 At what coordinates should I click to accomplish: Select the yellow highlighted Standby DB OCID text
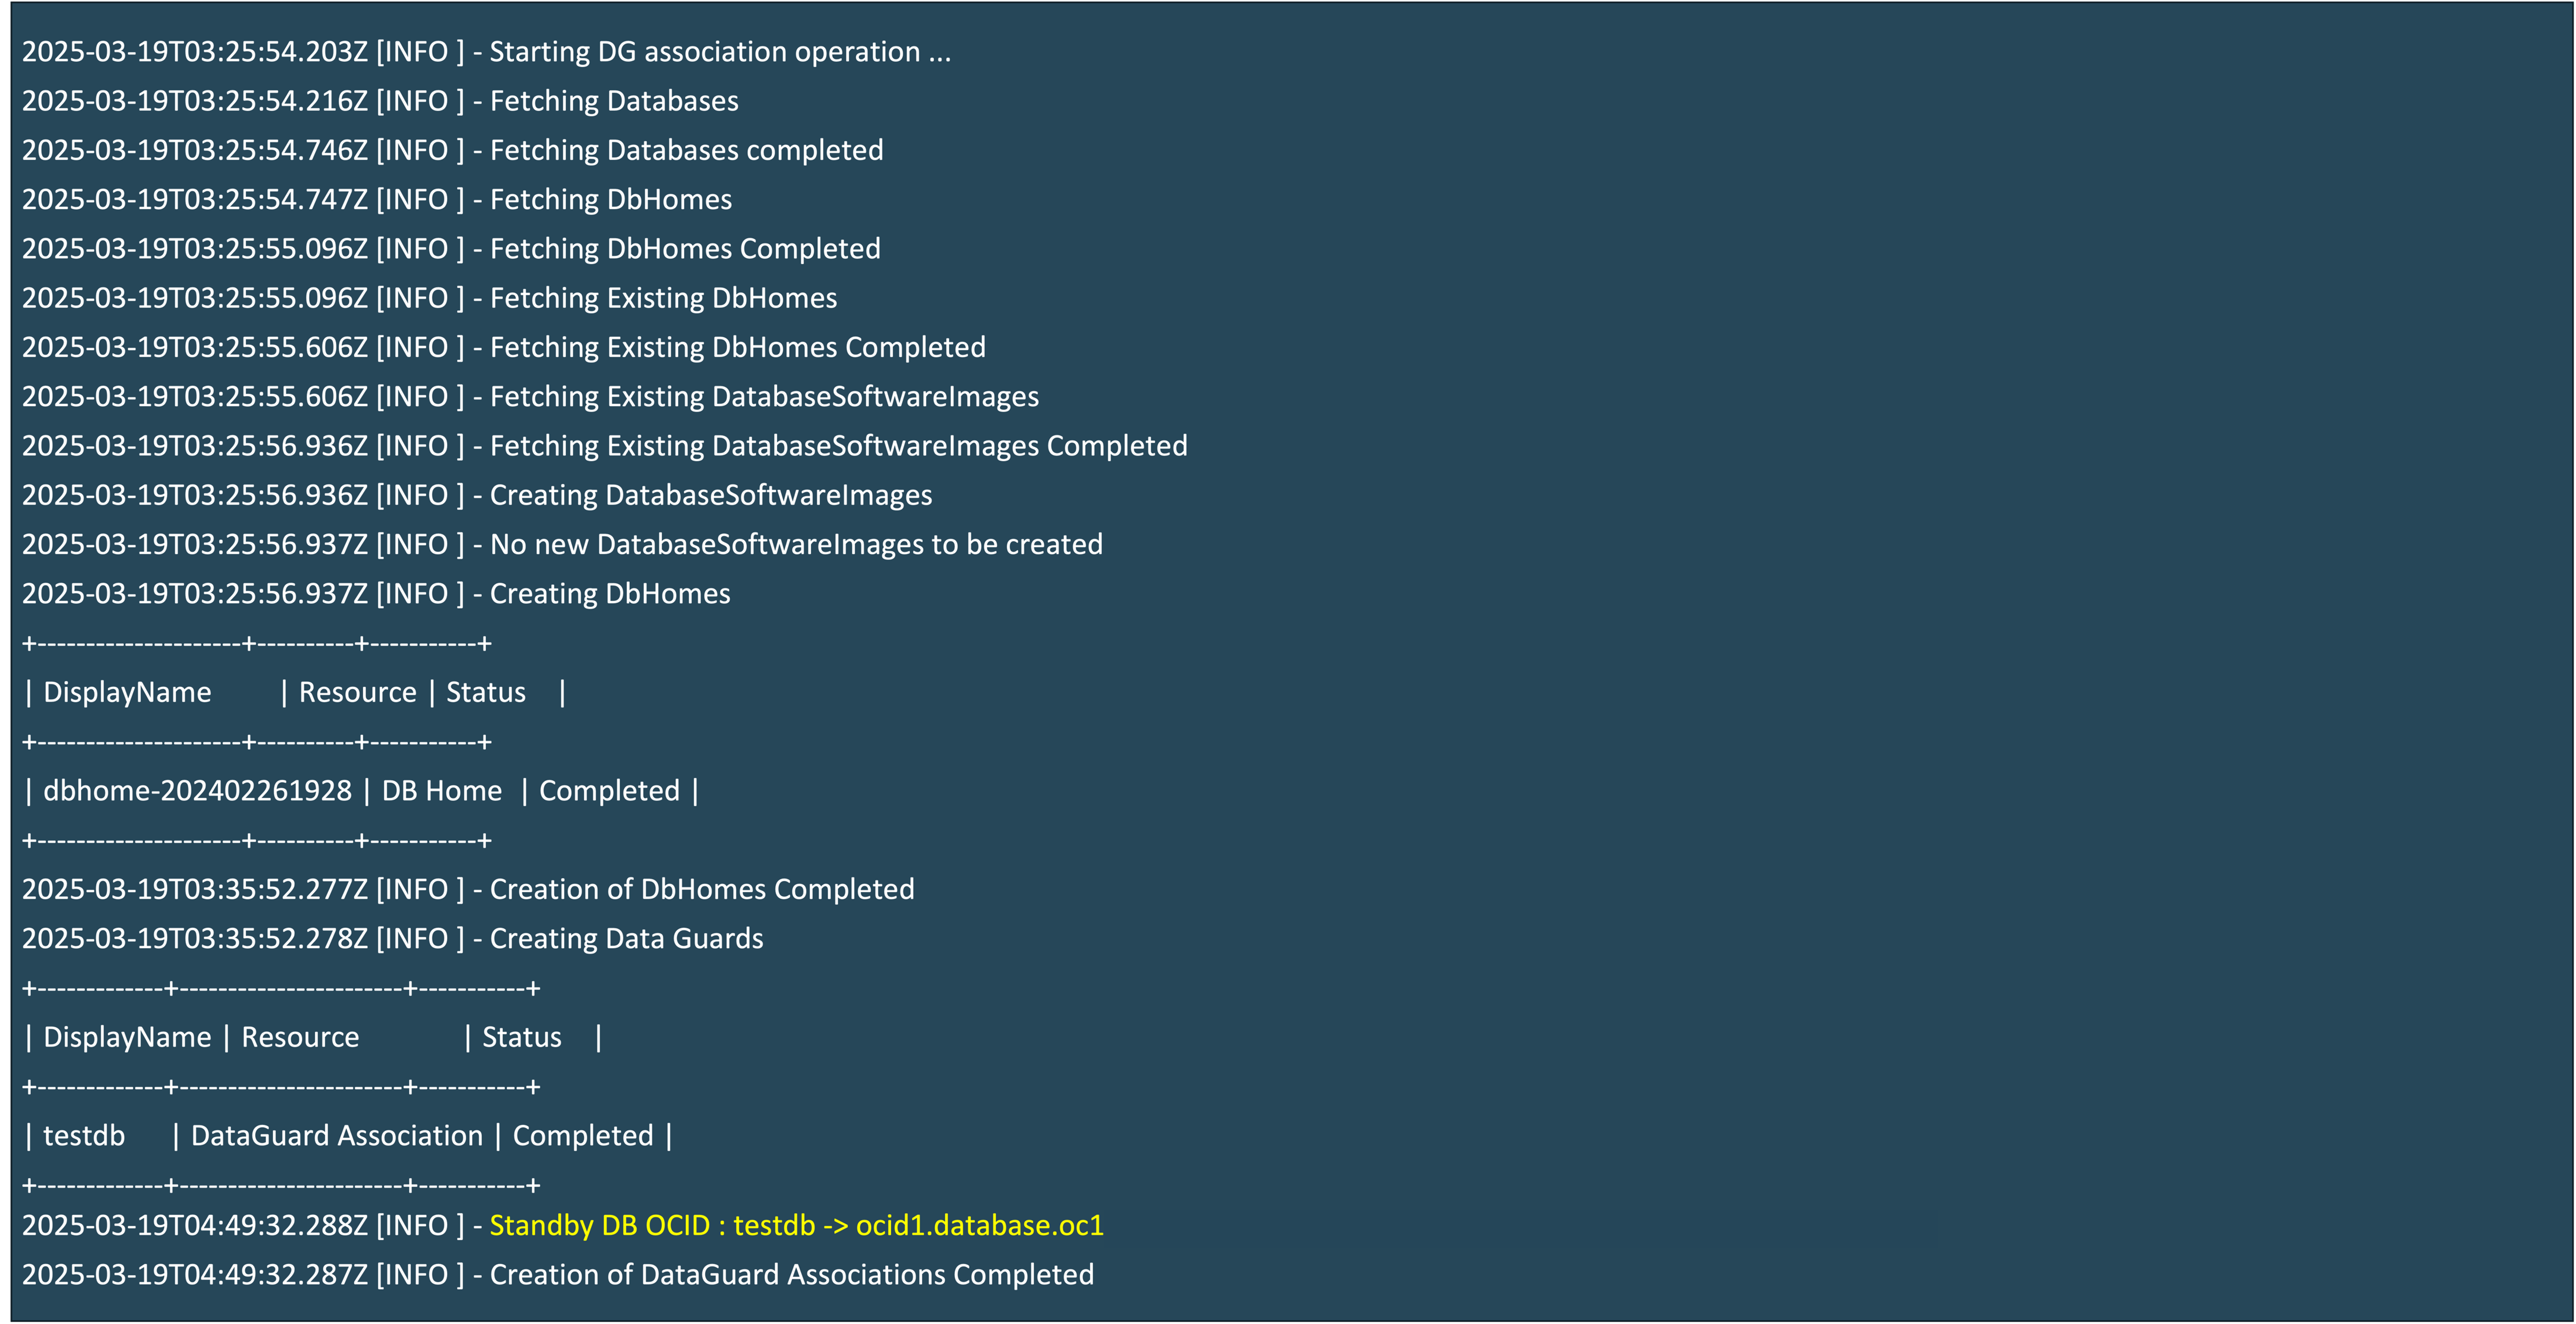click(x=795, y=1225)
